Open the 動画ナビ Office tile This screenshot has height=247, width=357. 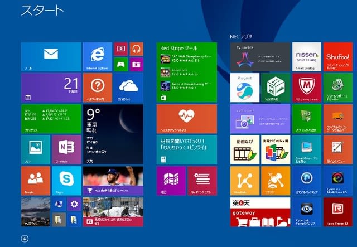coord(276,150)
